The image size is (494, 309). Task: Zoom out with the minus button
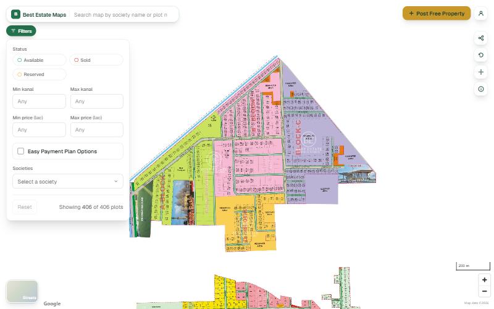pos(484,291)
